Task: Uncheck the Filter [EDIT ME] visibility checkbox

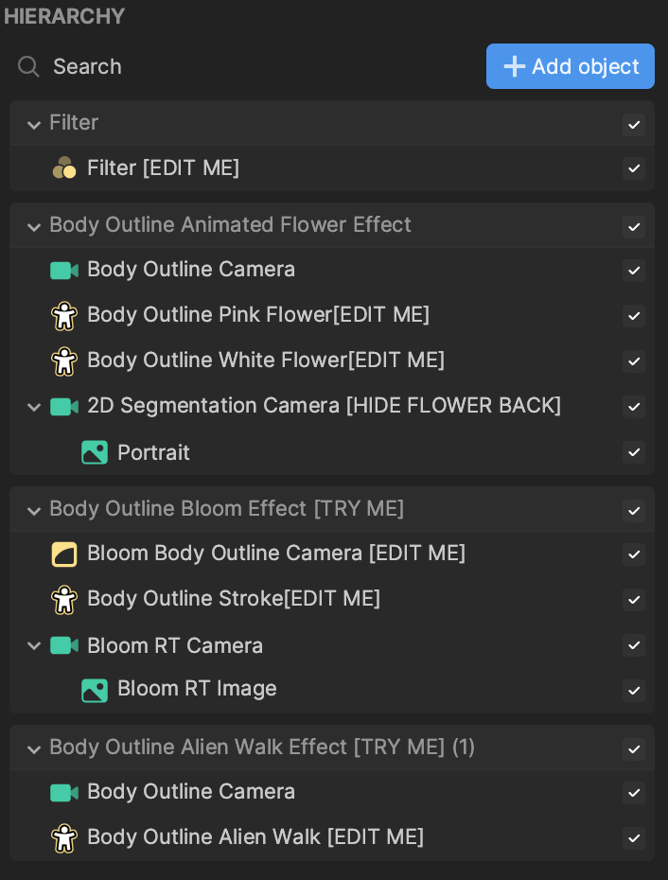Action: tap(634, 168)
